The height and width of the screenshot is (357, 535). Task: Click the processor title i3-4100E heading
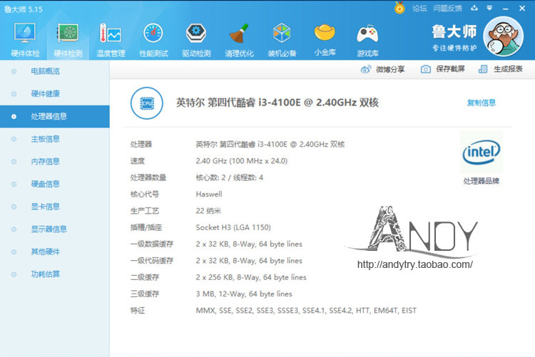277,103
